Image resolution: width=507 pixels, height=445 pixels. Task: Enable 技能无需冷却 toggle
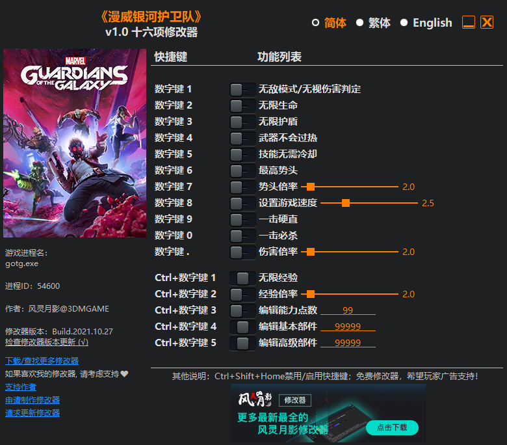(242, 155)
